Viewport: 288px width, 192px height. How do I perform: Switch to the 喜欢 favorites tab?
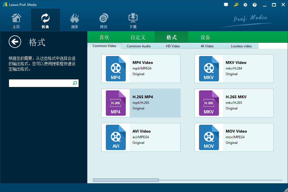(104, 37)
